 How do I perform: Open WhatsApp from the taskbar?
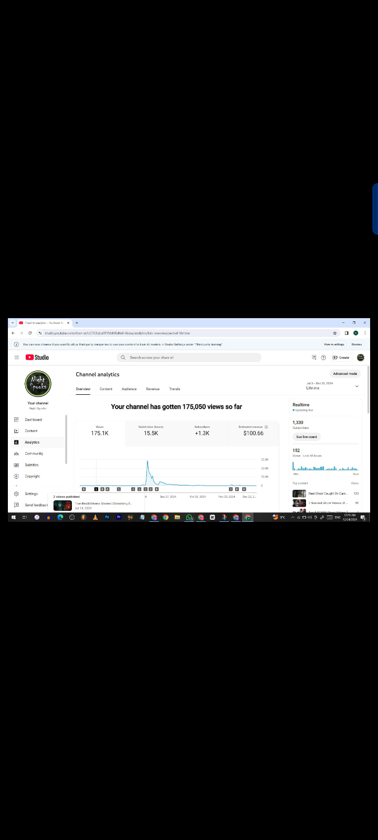pos(189,517)
